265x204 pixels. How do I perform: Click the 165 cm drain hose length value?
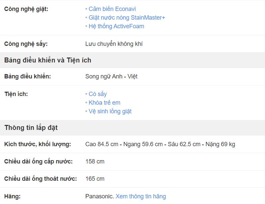tap(95, 179)
